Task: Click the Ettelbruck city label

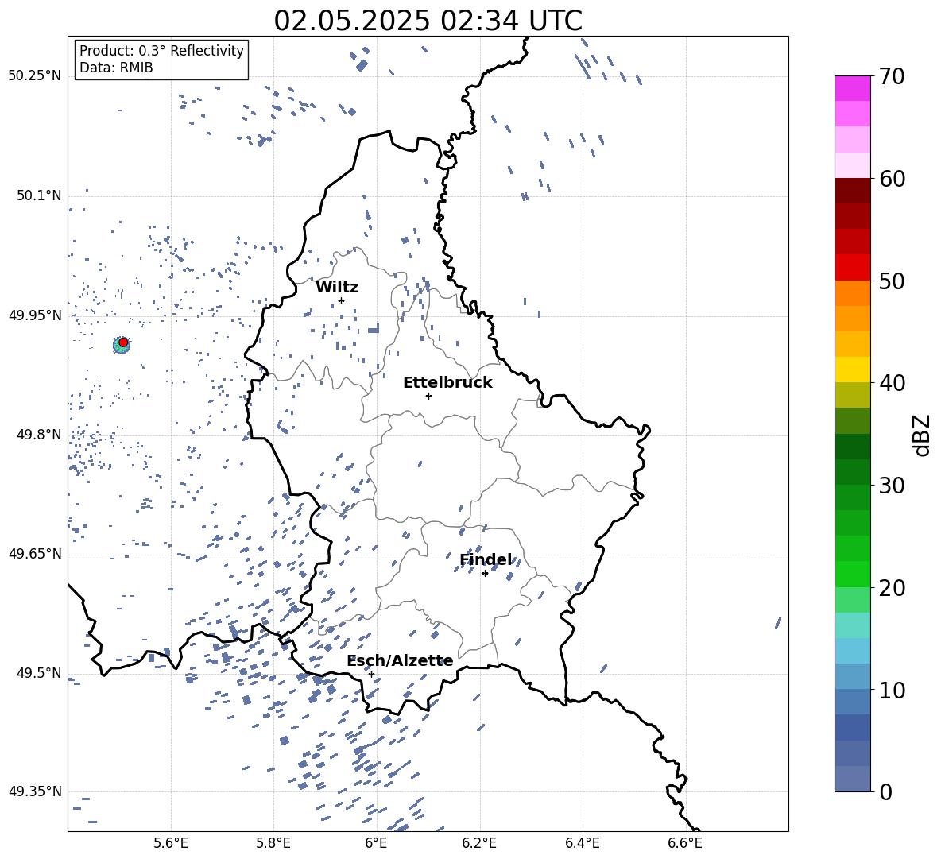Action: (447, 383)
